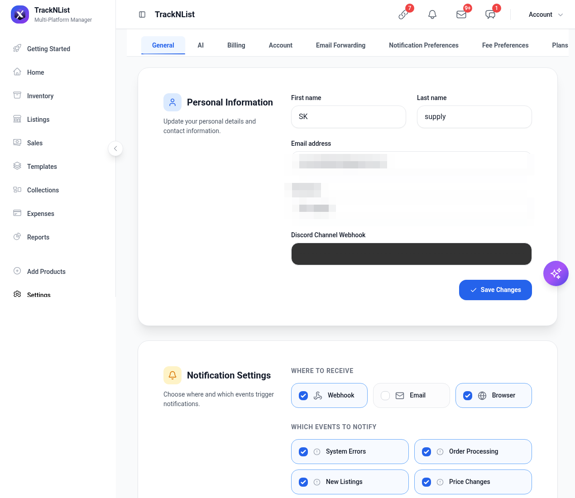The height and width of the screenshot is (498, 575).
Task: Expand the Account dropdown menu
Action: (546, 14)
